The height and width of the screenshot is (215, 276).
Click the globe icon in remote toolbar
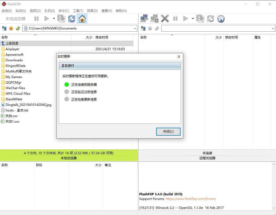(x=221, y=19)
